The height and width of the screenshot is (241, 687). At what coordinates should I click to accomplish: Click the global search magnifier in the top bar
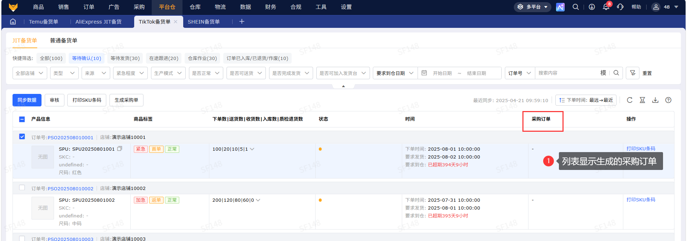point(576,7)
